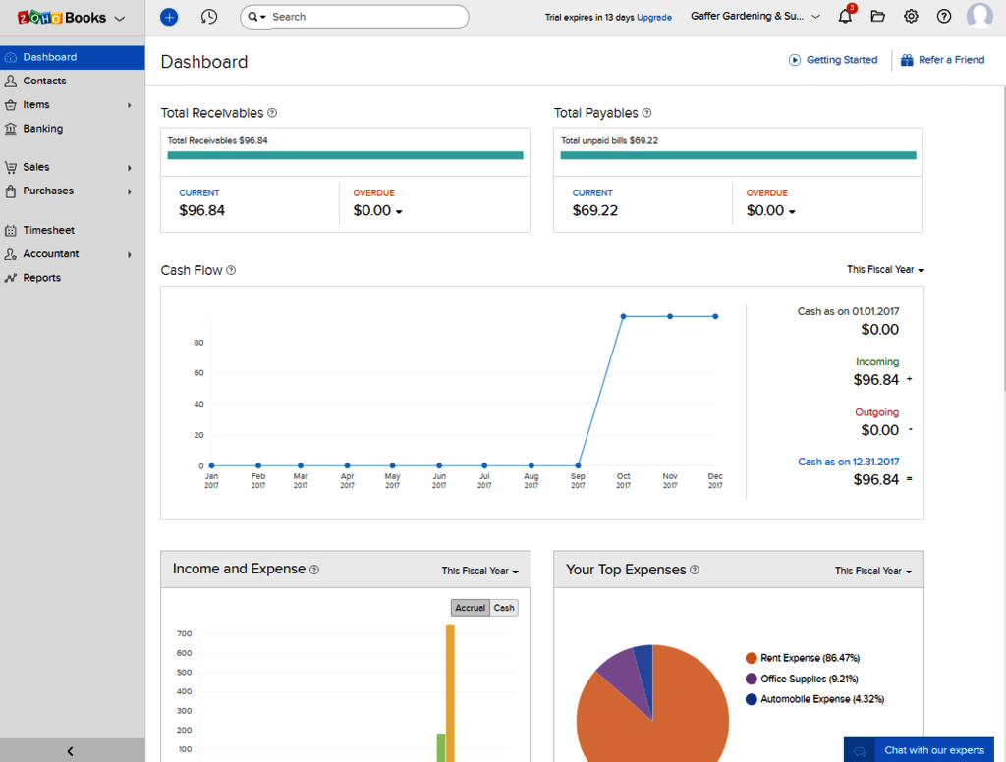Select the Accrual toggle button
Screen dimensions: 1006x762
pyautogui.click(x=471, y=608)
